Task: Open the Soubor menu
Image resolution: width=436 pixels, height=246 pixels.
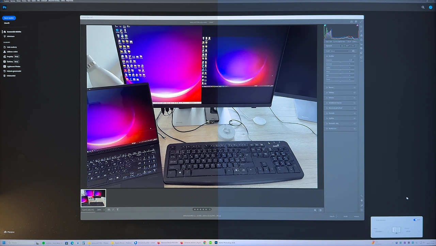Action: click(x=6, y=1)
